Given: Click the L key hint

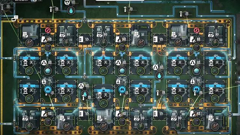Looking at the screenshot, I should [x=236, y=42].
